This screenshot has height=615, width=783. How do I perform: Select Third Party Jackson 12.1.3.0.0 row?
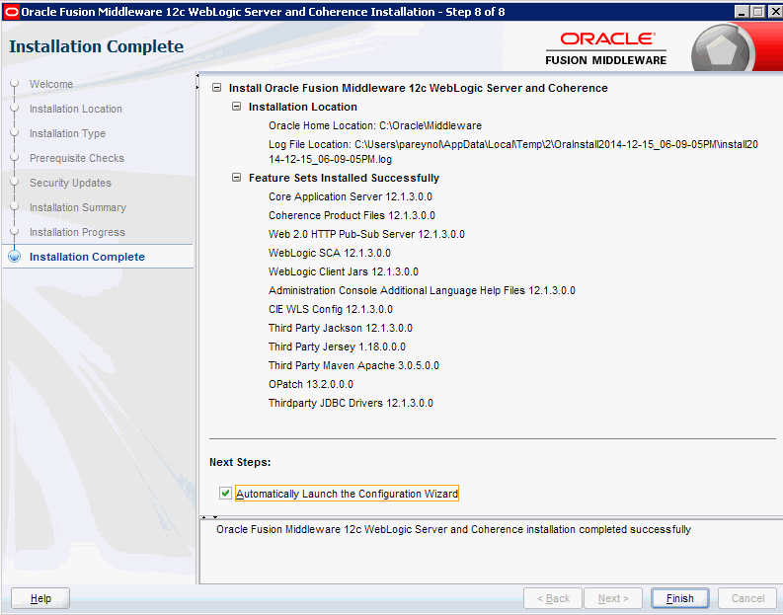click(x=340, y=328)
